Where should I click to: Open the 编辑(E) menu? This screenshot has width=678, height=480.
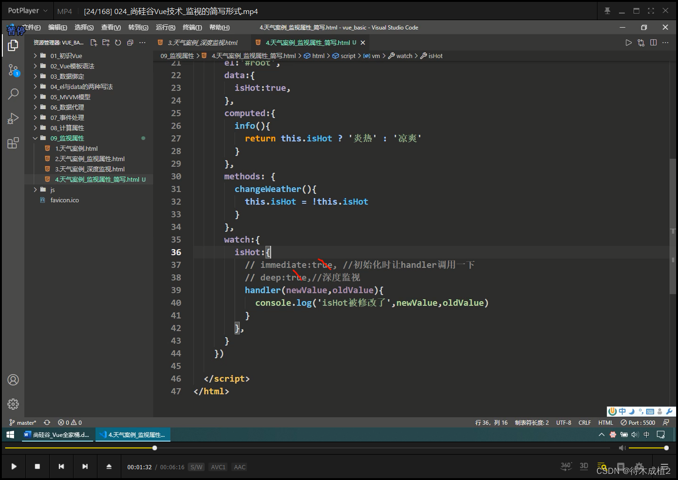point(58,28)
